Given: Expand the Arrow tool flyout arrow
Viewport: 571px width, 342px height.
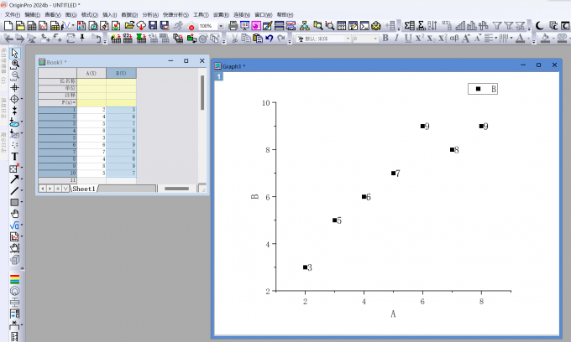Looking at the screenshot, I should point(22,179).
